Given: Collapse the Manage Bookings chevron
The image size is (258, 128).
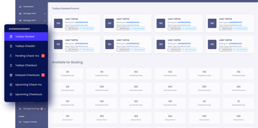Looking at the screenshot, I should [45, 109].
